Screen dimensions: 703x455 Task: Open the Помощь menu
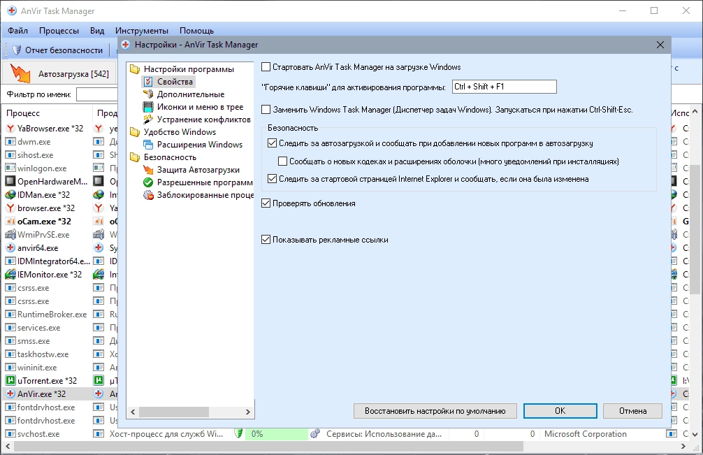196,31
